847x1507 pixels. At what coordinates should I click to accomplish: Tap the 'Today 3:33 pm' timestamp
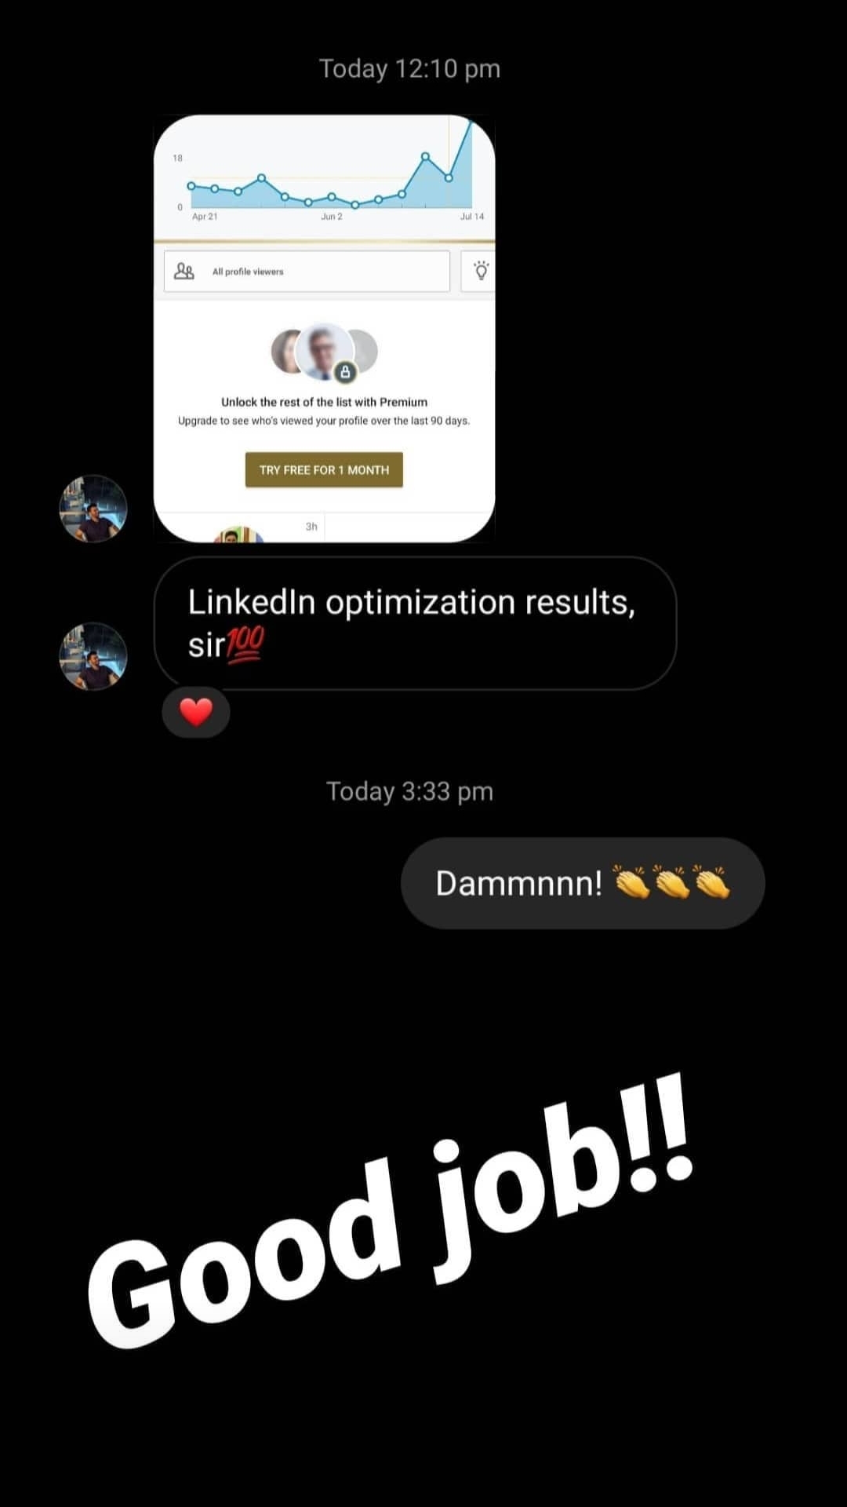pyautogui.click(x=409, y=791)
